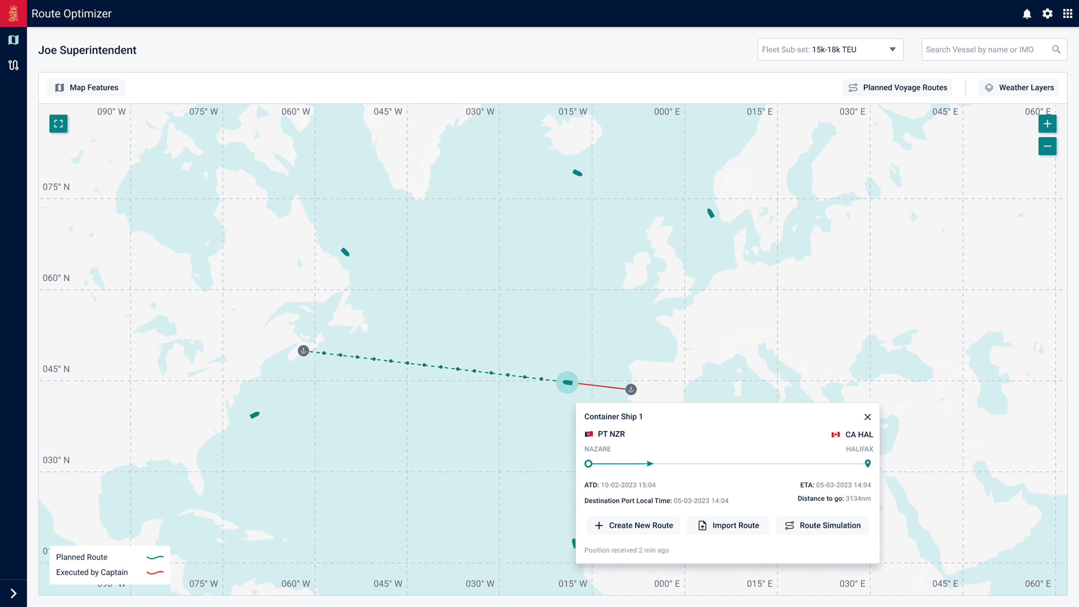Image resolution: width=1079 pixels, height=607 pixels.
Task: Click the vessel partly hidden below the popup
Action: 574,543
